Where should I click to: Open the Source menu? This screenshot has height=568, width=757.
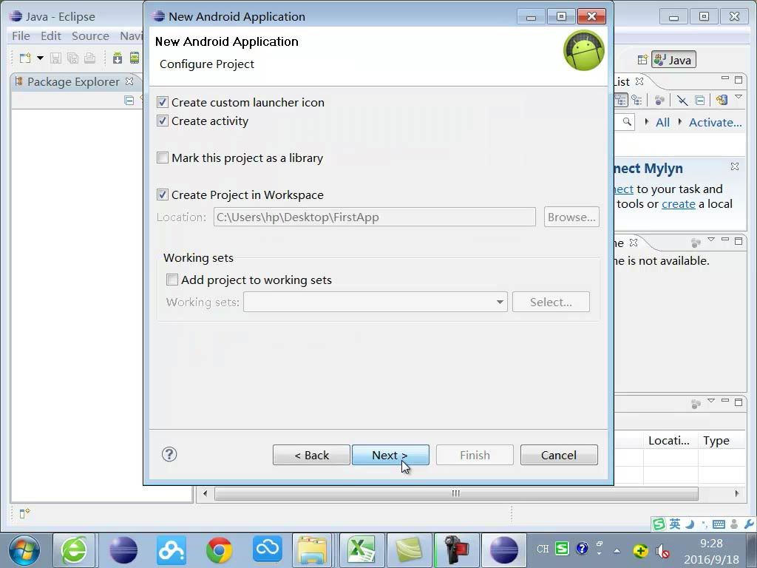click(x=90, y=35)
